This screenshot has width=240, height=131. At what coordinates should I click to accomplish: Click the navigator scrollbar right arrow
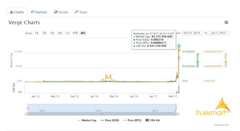[x=178, y=114]
